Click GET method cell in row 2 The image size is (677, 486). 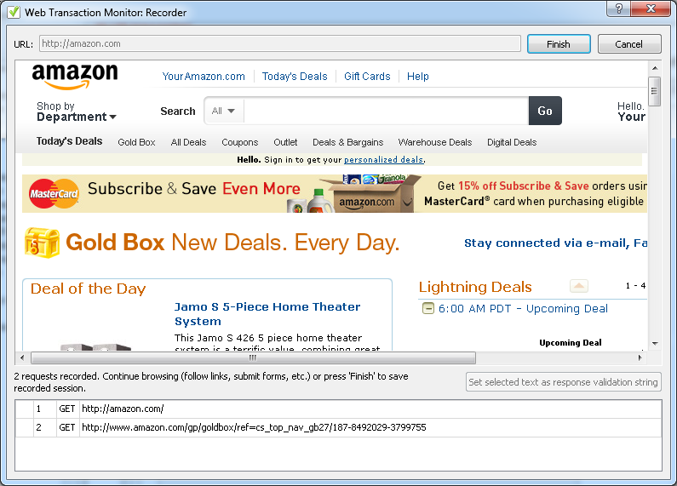click(67, 427)
